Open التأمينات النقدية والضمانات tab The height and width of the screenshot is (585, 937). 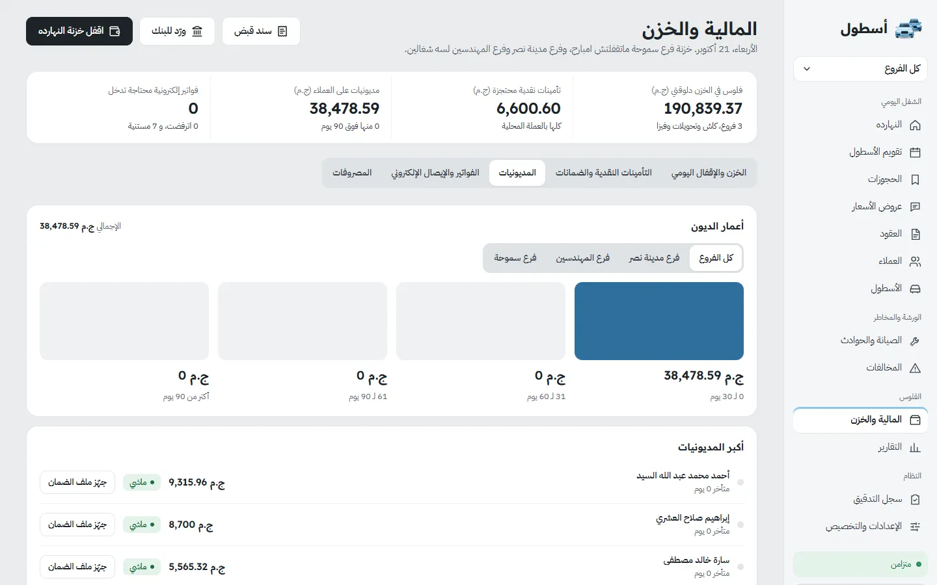pyautogui.click(x=604, y=173)
